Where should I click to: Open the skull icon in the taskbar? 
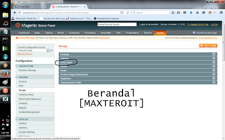(5, 99)
